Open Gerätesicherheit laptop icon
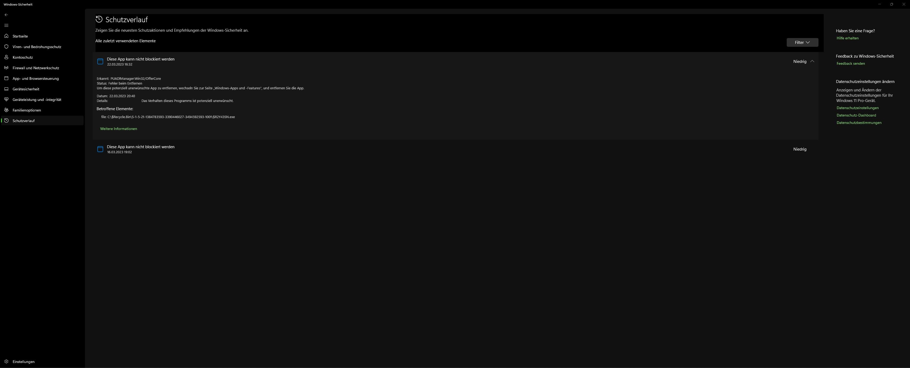 point(6,89)
